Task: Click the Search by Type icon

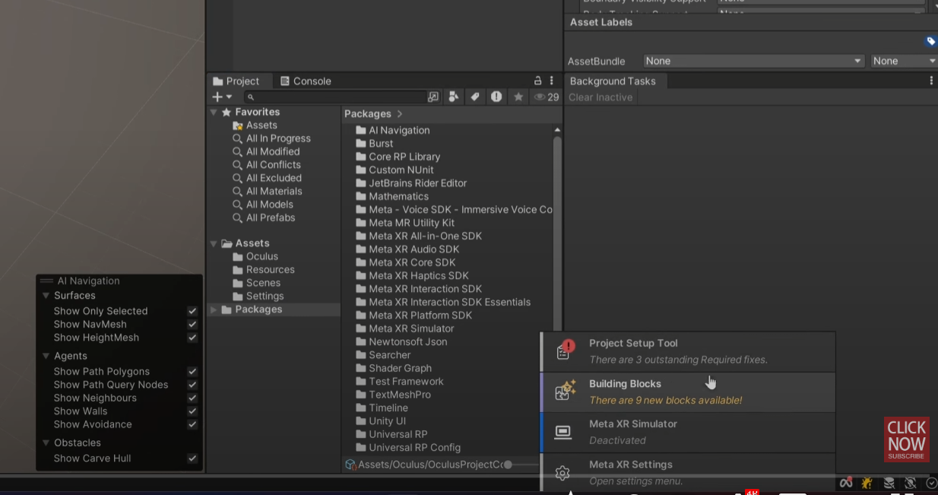Action: (x=454, y=97)
